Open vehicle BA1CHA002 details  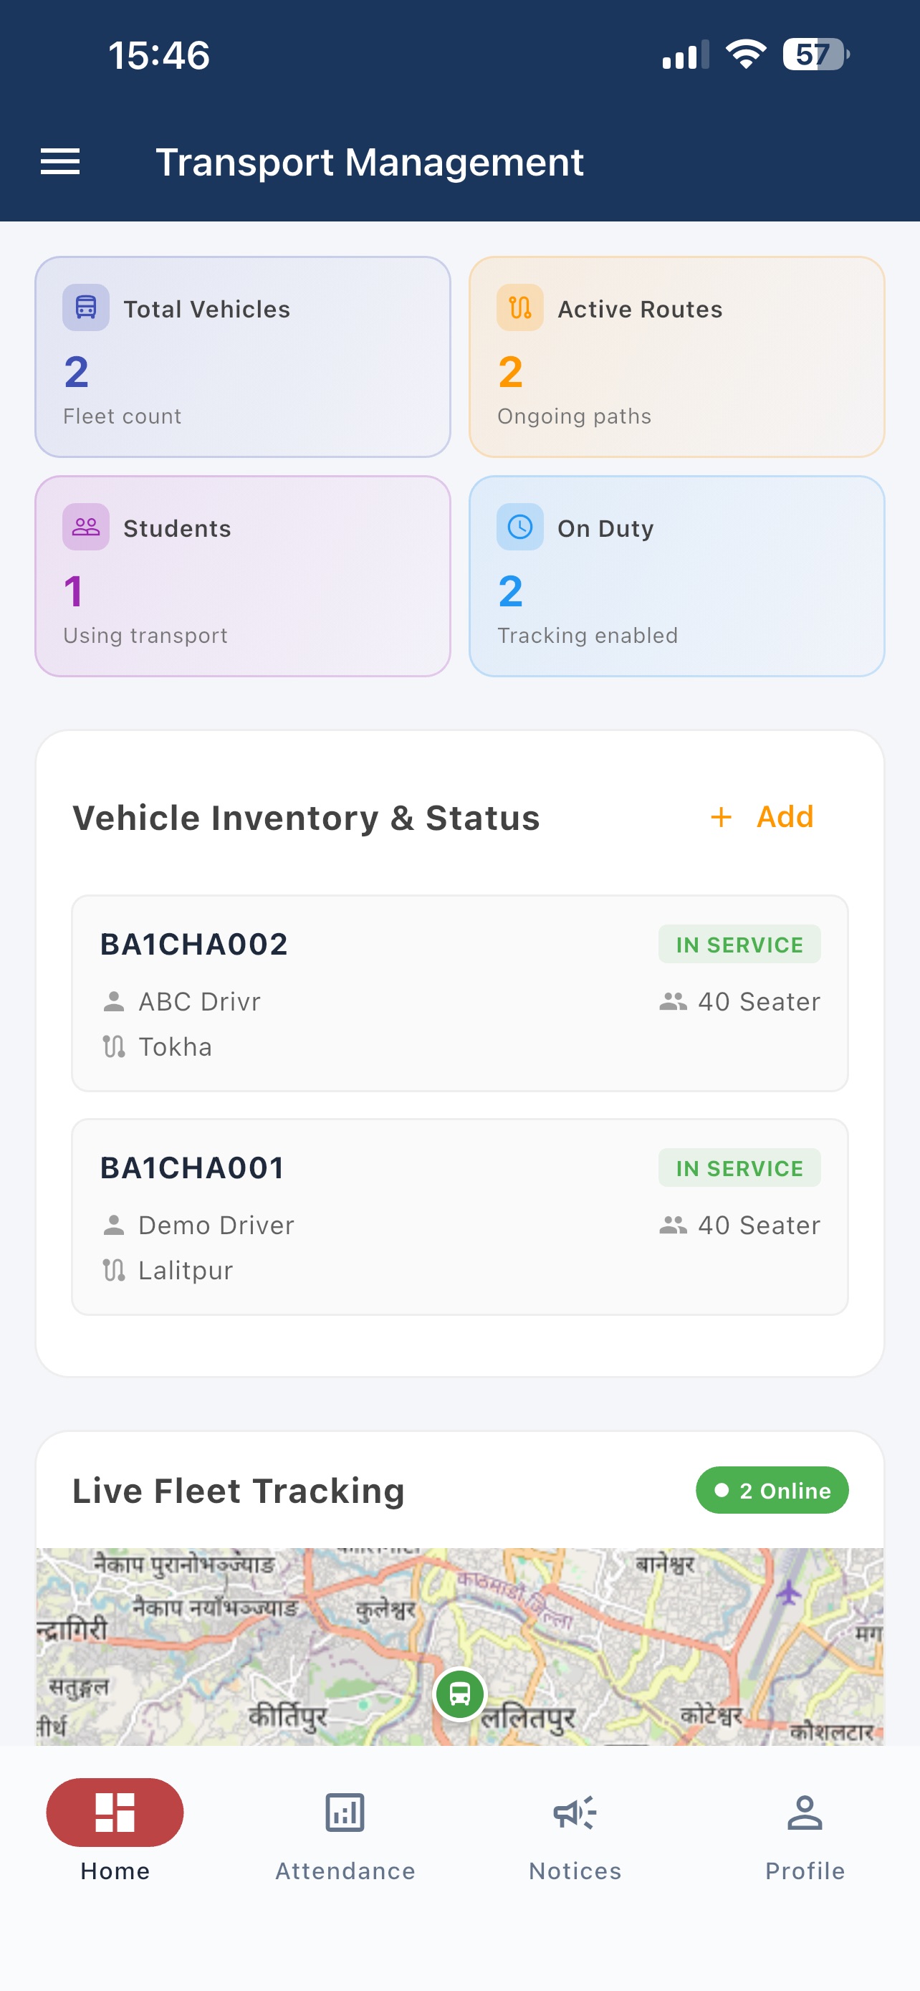tap(461, 994)
